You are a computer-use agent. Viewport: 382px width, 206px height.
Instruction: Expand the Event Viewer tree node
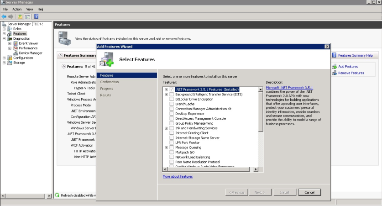tap(10, 43)
